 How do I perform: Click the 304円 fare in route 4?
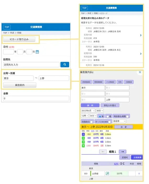pos(96,146)
